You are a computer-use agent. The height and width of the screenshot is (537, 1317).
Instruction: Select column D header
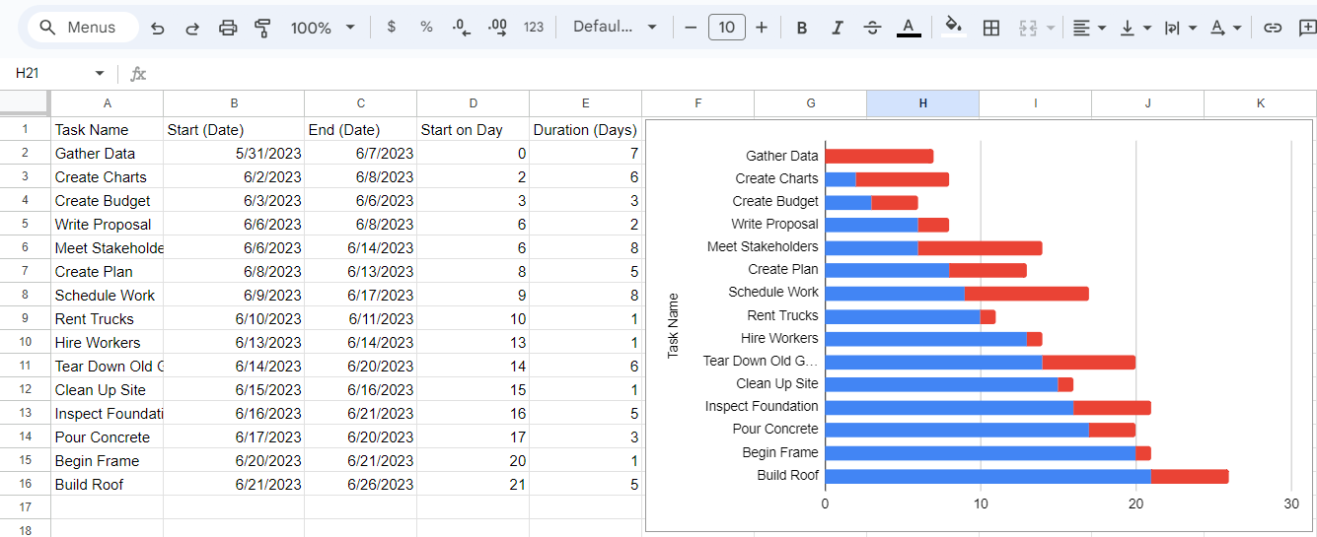473,103
